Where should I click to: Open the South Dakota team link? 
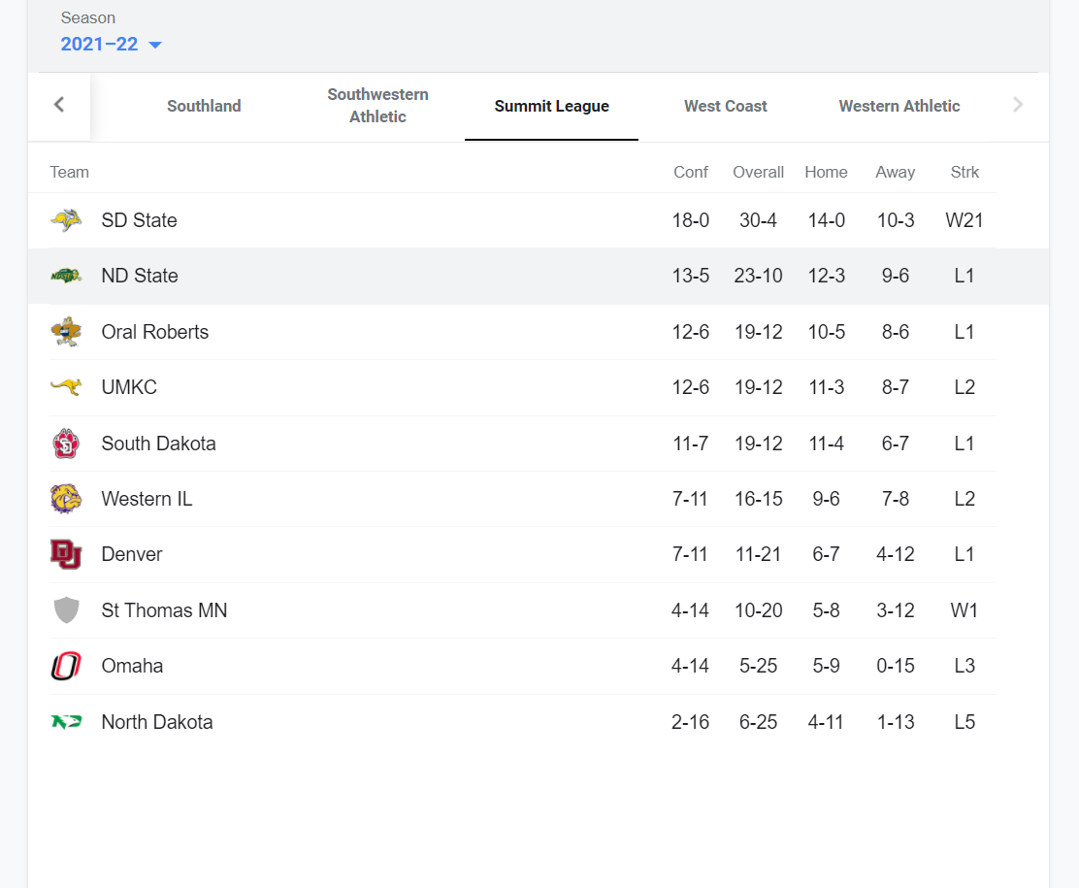coord(159,444)
